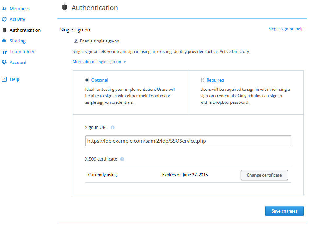Click the 'Users will be required to sign in' description
This screenshot has width=313, height=231.
tap(245, 96)
